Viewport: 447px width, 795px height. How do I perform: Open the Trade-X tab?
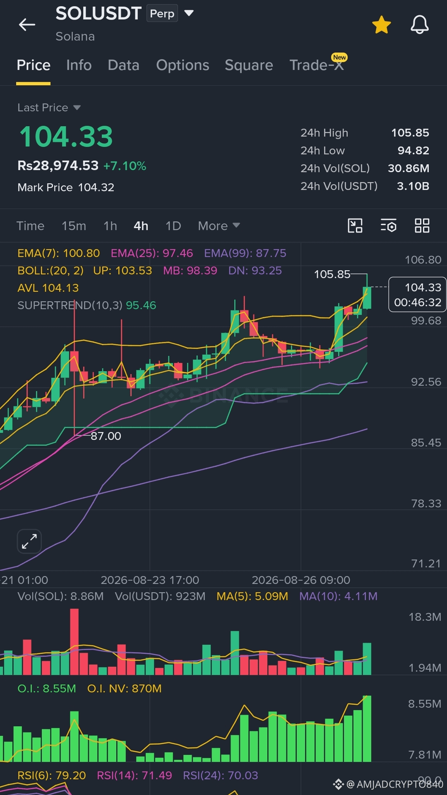click(317, 65)
